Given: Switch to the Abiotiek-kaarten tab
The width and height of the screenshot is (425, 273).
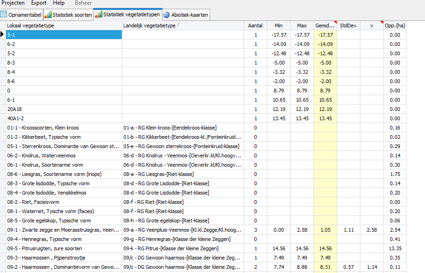Looking at the screenshot, I should [x=186, y=15].
